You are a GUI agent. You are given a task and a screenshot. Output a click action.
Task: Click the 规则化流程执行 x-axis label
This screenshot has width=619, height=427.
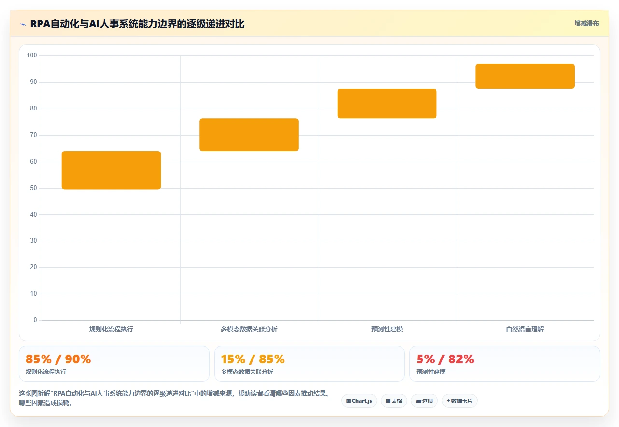point(111,329)
